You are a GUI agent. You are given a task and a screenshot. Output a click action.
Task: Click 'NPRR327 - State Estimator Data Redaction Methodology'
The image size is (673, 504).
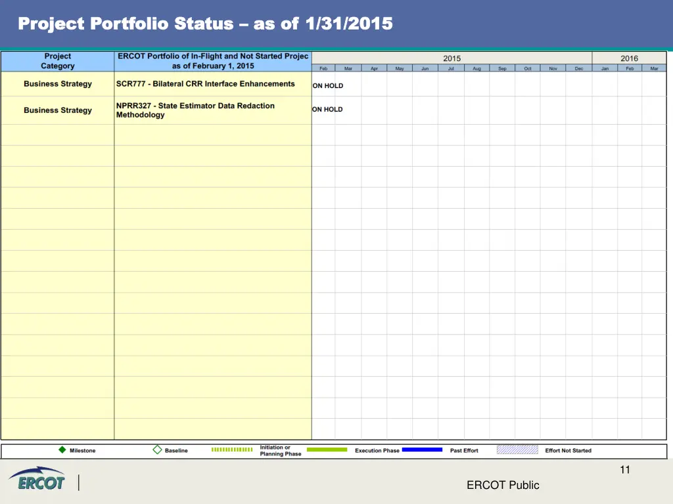(x=195, y=110)
